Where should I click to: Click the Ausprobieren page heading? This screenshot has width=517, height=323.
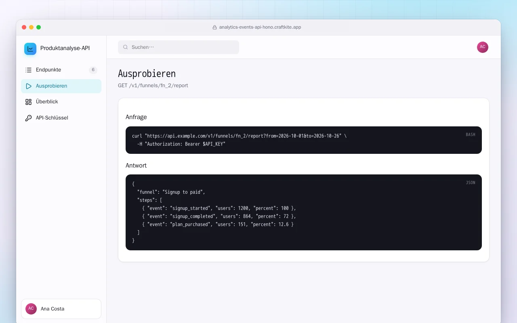[147, 74]
